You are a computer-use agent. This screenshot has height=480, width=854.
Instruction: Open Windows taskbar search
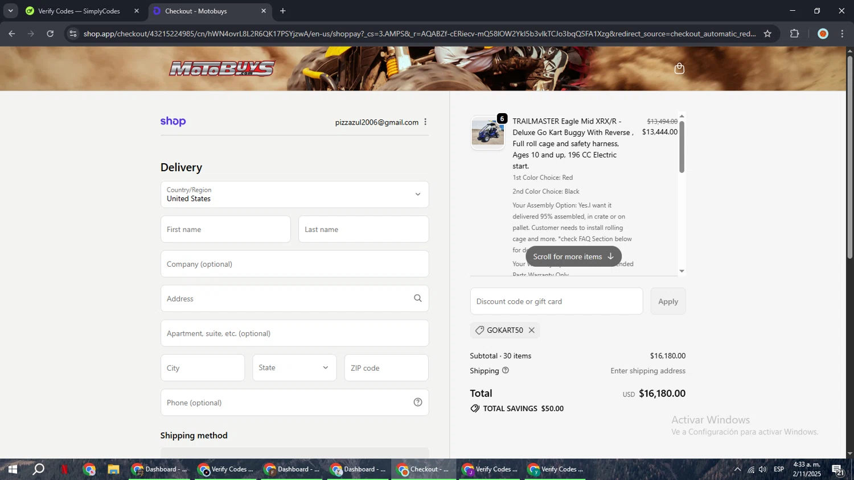pyautogui.click(x=39, y=470)
